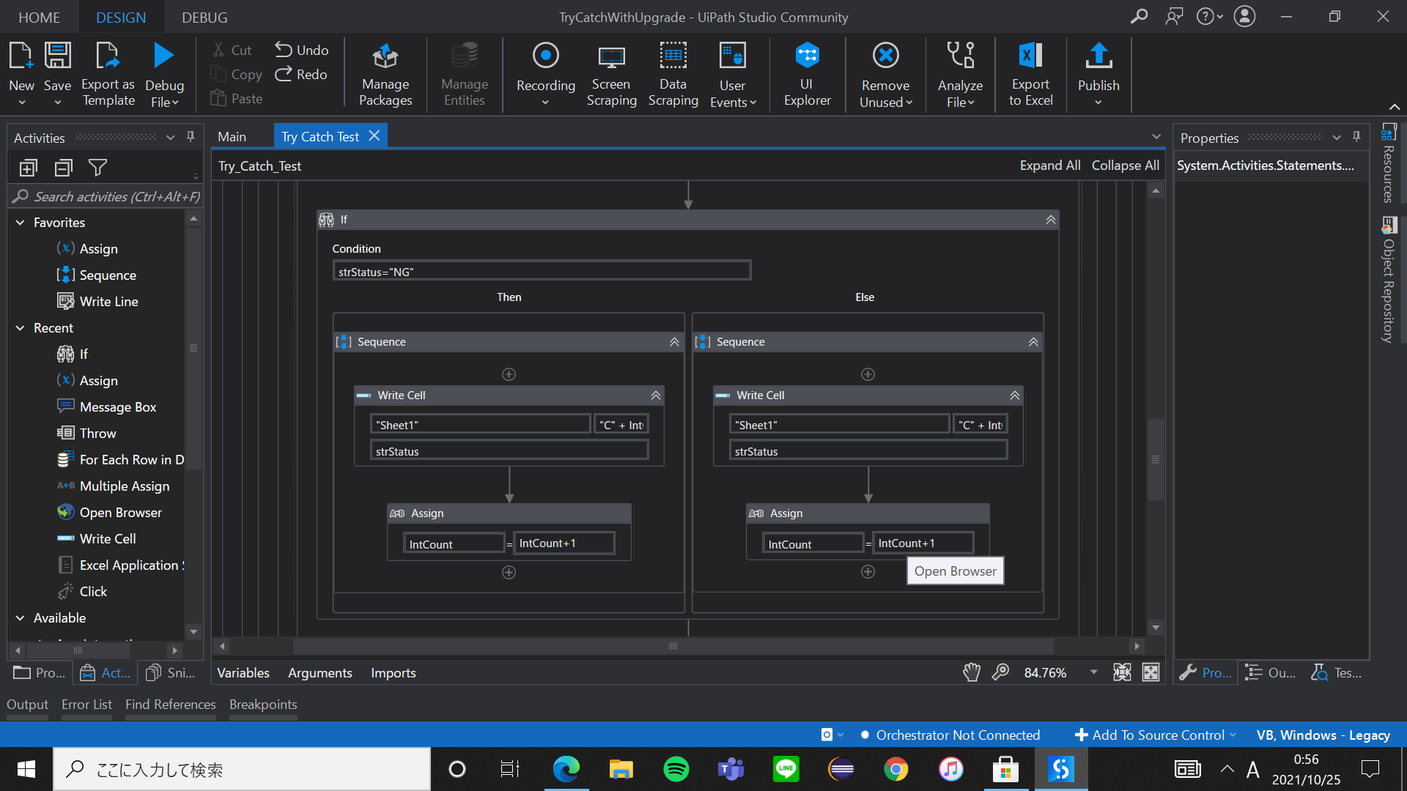Click the designer vertical scrollbar thumb
This screenshot has height=791, width=1407.
click(x=1156, y=459)
